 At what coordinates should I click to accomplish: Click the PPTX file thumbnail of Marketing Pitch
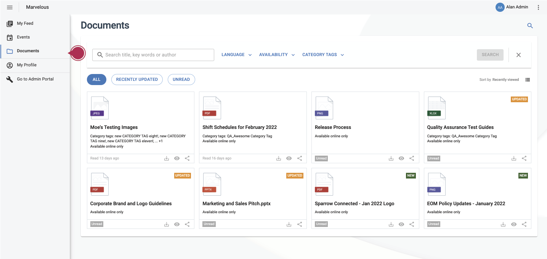pyautogui.click(x=212, y=184)
